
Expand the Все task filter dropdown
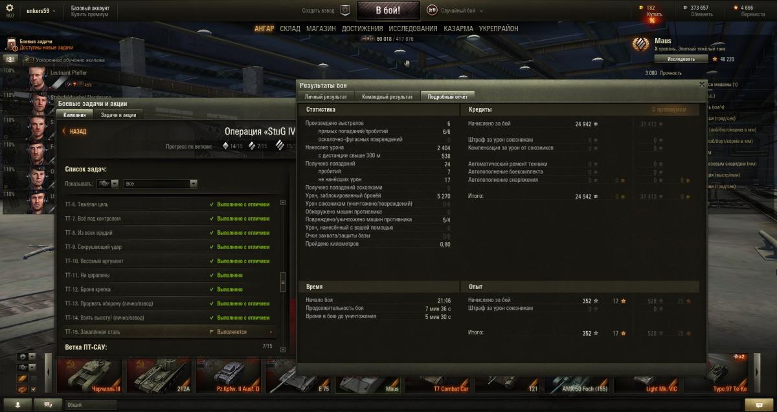tap(161, 184)
